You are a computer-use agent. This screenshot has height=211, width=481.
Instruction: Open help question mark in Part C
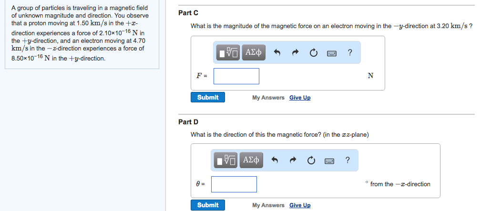pos(350,52)
